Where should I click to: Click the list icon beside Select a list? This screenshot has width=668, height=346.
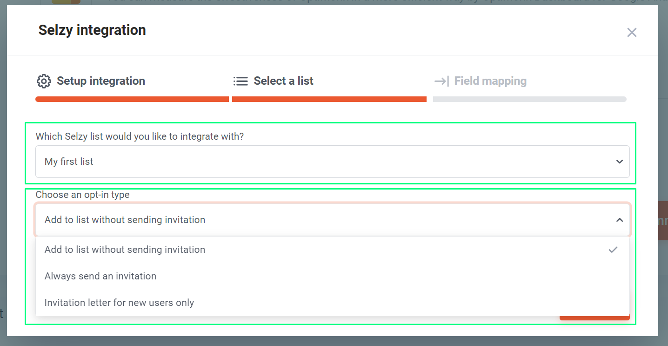[240, 81]
